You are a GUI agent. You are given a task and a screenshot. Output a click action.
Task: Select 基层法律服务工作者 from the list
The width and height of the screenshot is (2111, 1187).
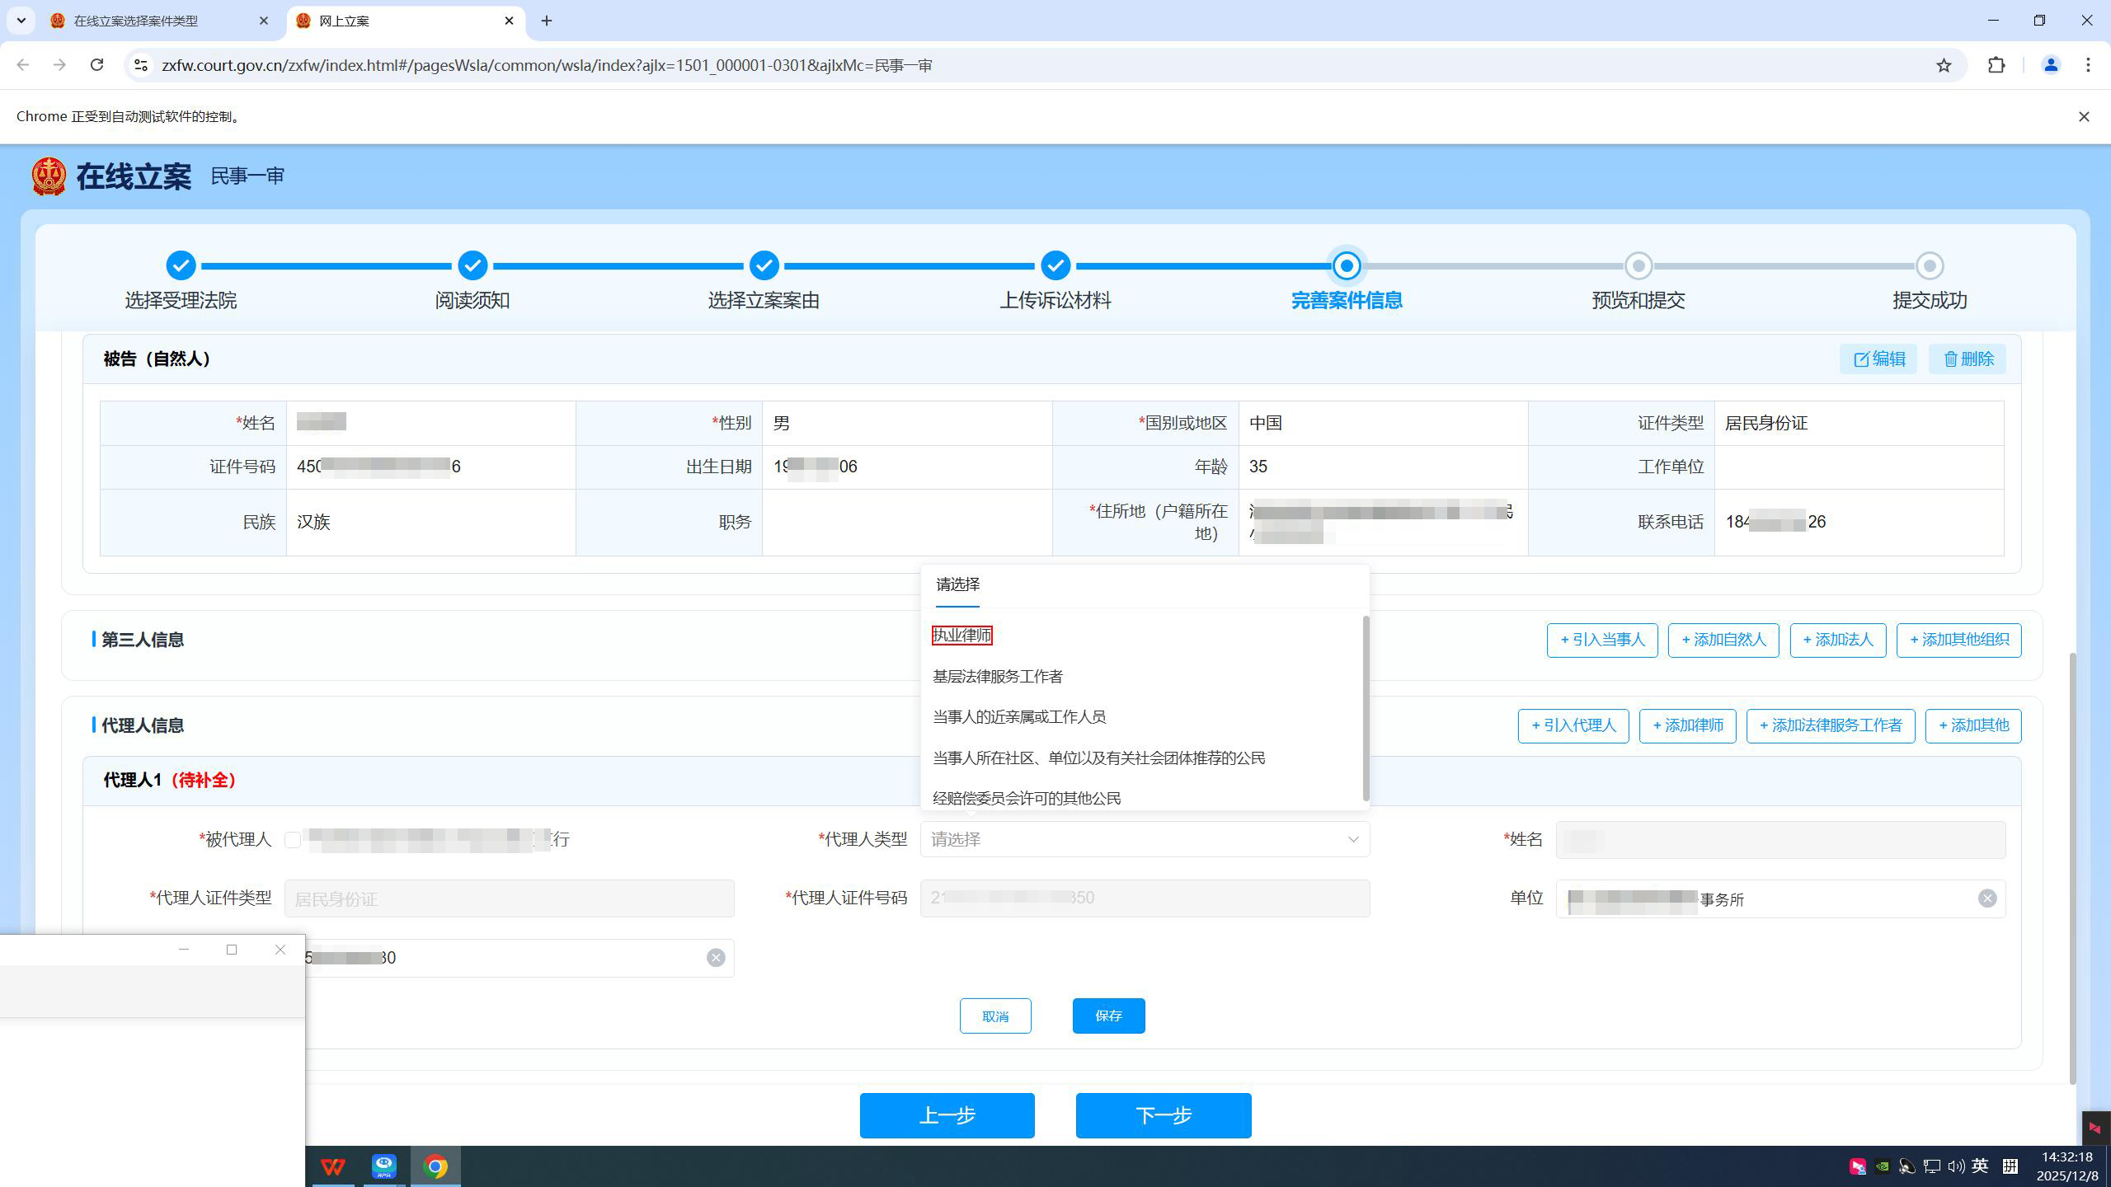998,676
